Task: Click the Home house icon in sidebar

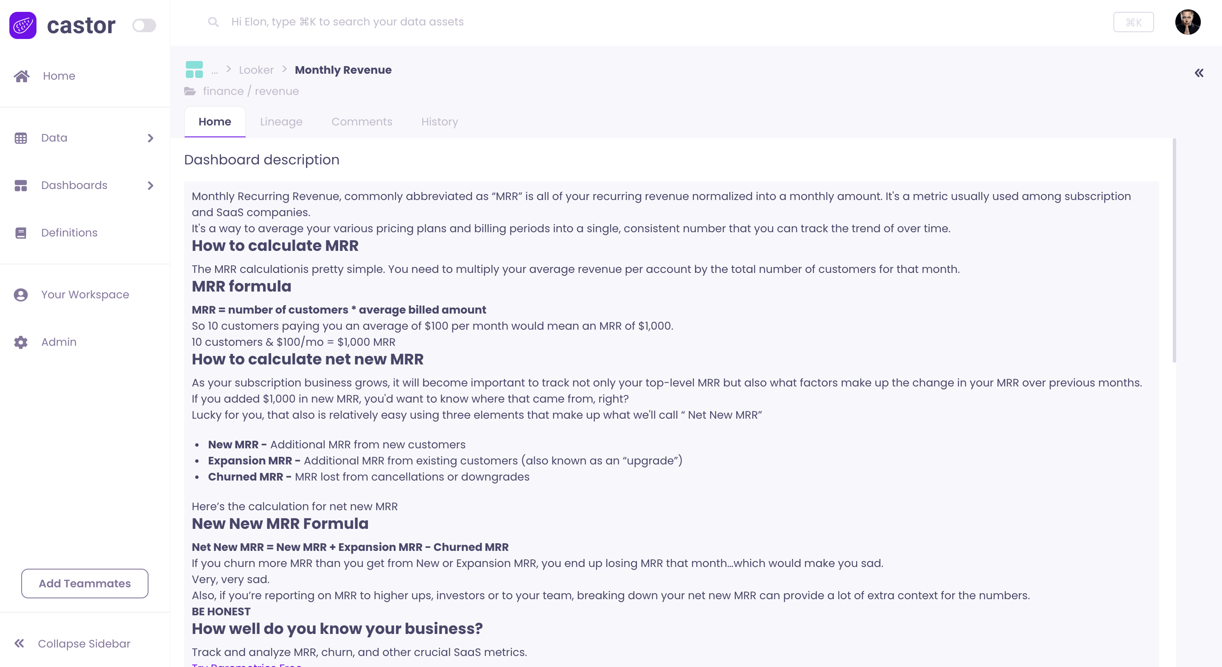Action: (x=21, y=76)
